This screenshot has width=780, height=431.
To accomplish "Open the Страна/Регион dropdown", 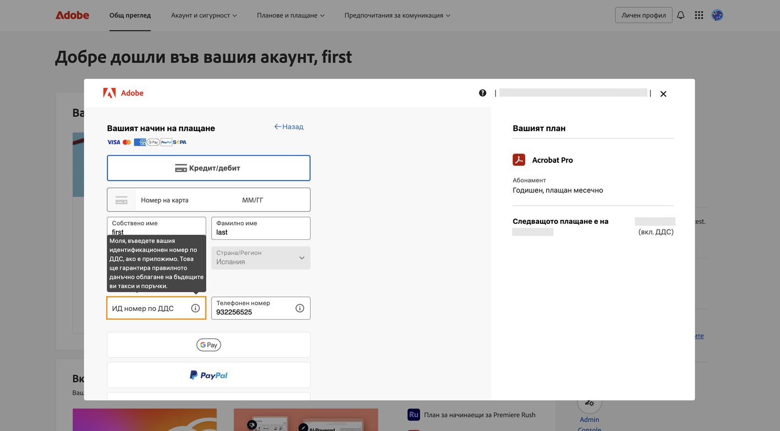I will (x=261, y=258).
